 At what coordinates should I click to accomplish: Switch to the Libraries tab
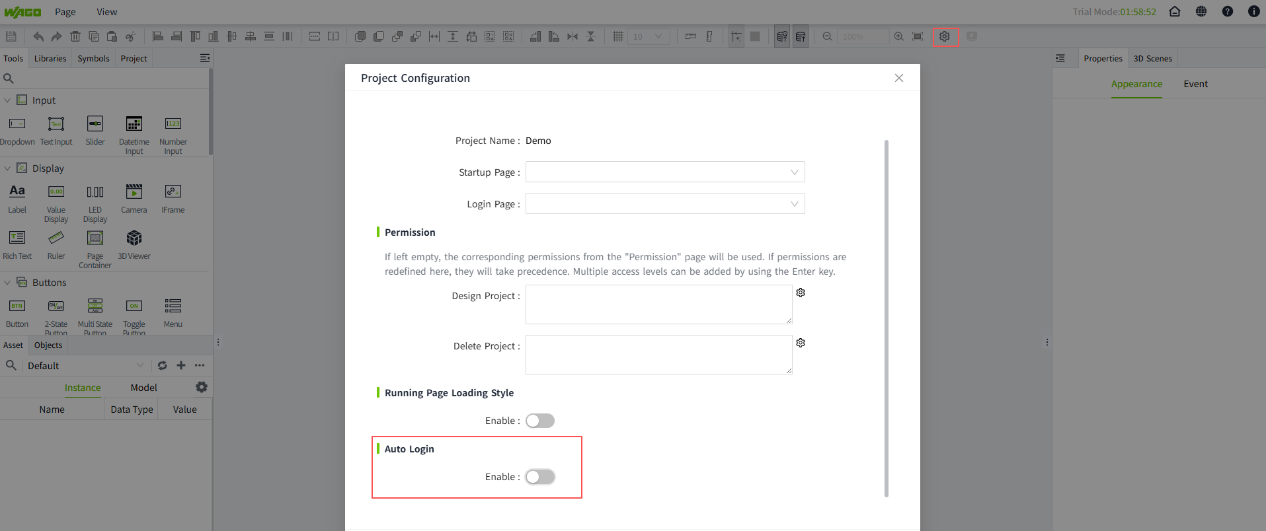click(50, 58)
